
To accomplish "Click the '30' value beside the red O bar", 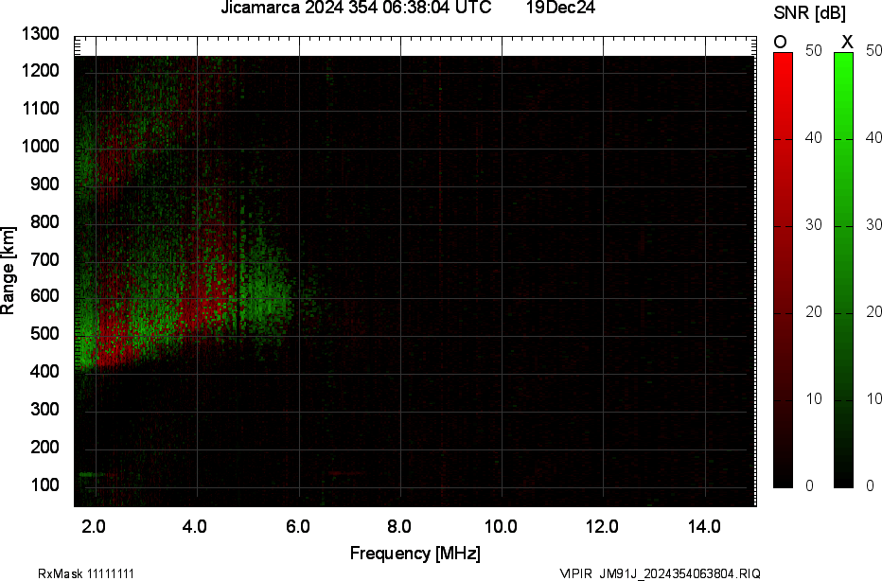I will pyautogui.click(x=813, y=225).
